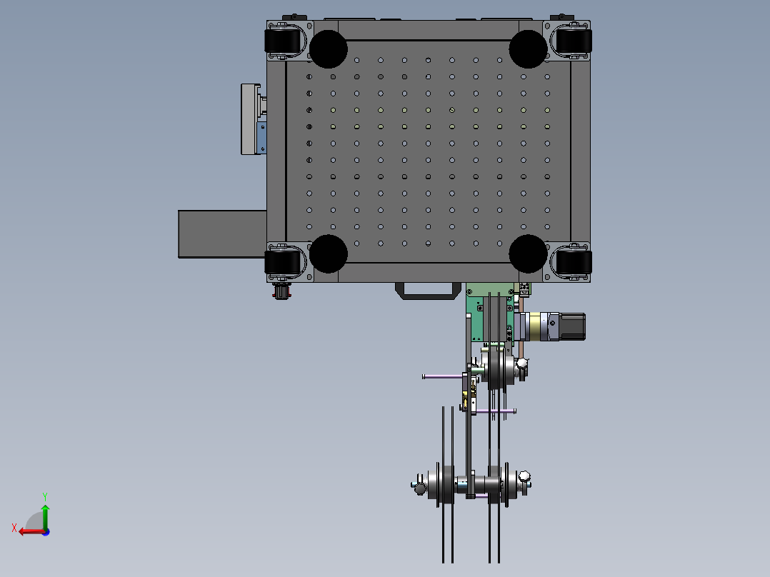Screen dimensions: 770x577
Task: Select the gray rectangular plate extending left of frame
Action: (x=222, y=234)
